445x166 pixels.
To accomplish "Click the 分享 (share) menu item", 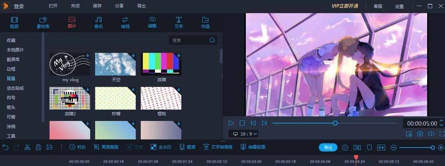I will coord(119,6).
